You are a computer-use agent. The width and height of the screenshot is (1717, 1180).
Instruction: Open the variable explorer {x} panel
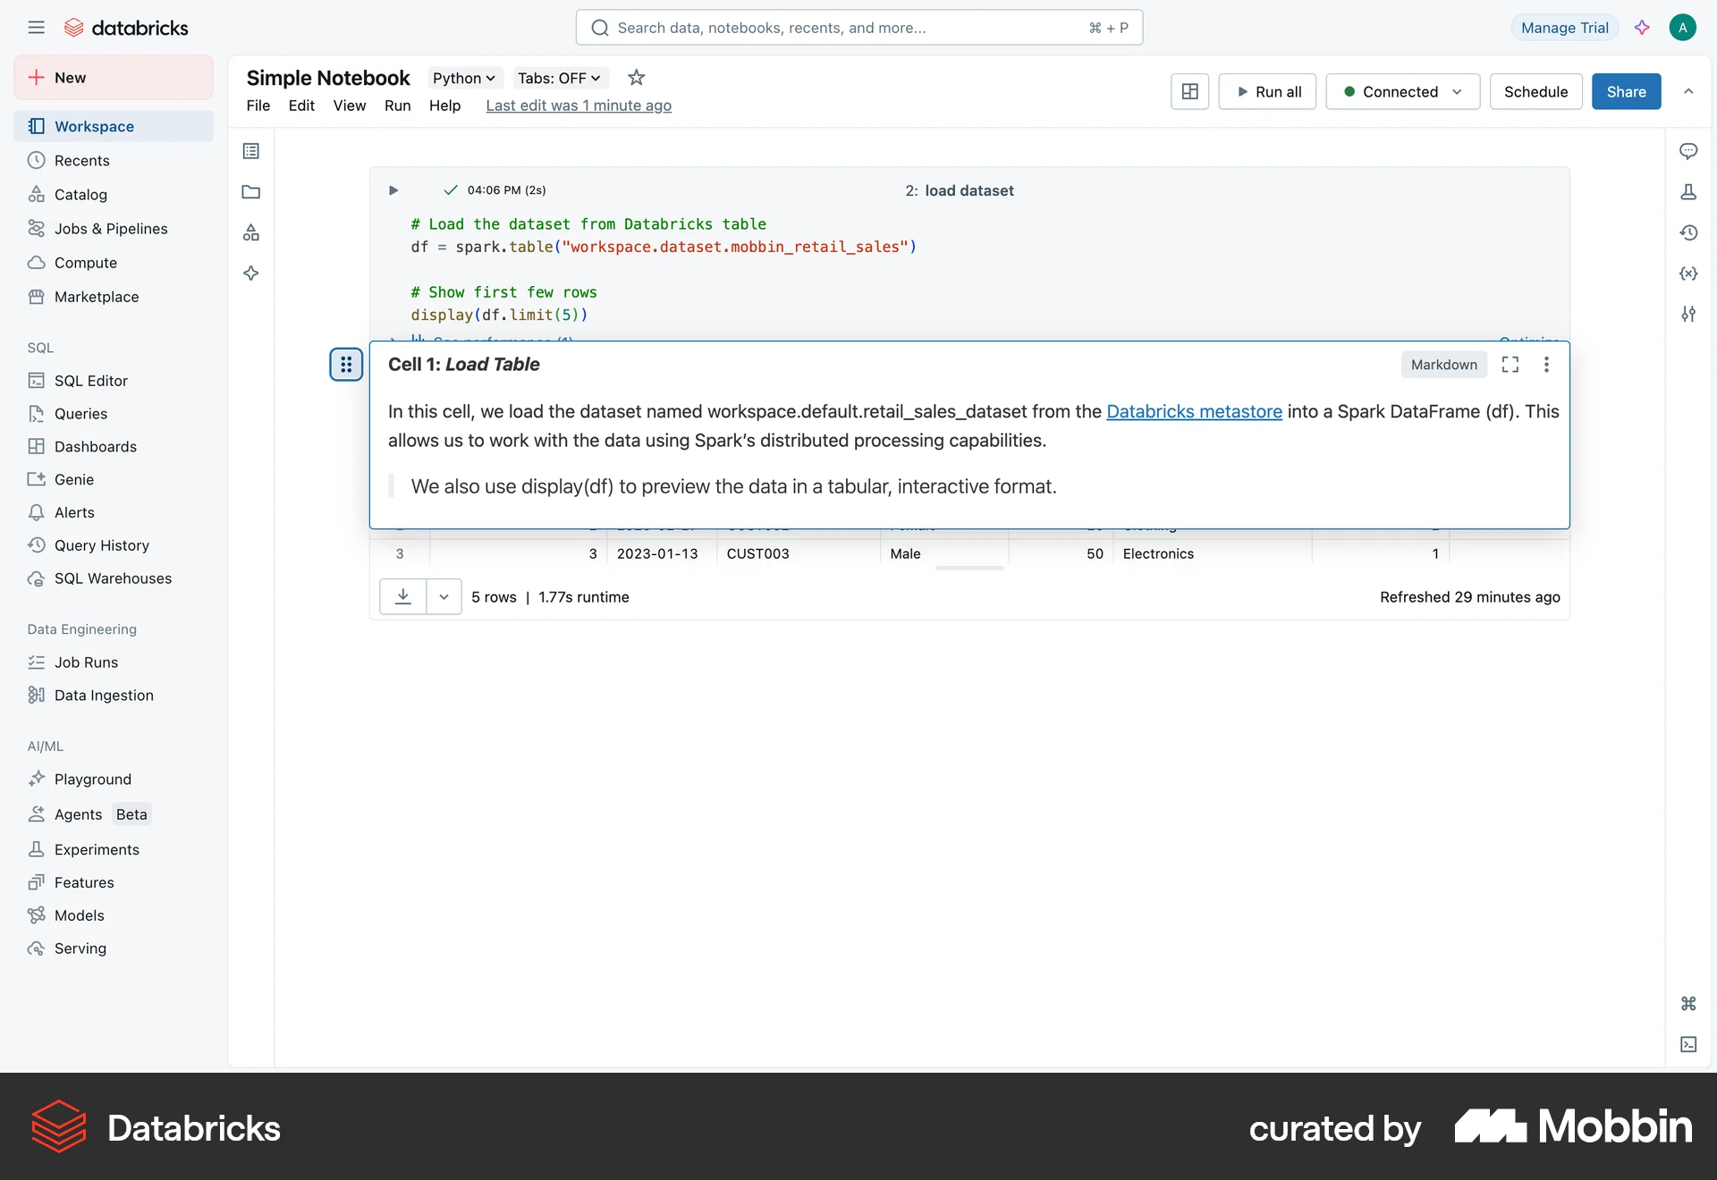(x=1689, y=274)
